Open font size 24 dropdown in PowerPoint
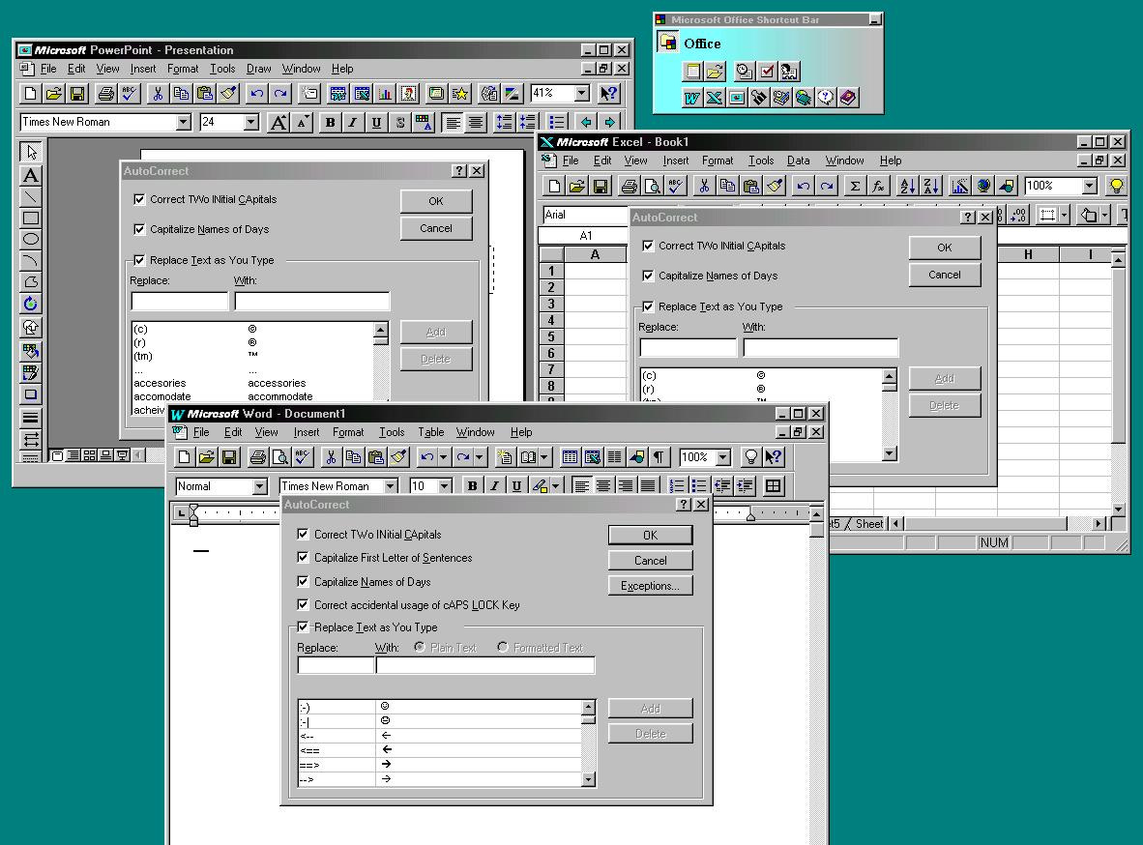The height and width of the screenshot is (845, 1143). click(x=251, y=123)
